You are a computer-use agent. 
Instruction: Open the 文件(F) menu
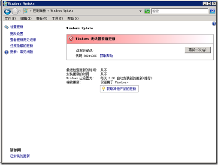(10, 19)
